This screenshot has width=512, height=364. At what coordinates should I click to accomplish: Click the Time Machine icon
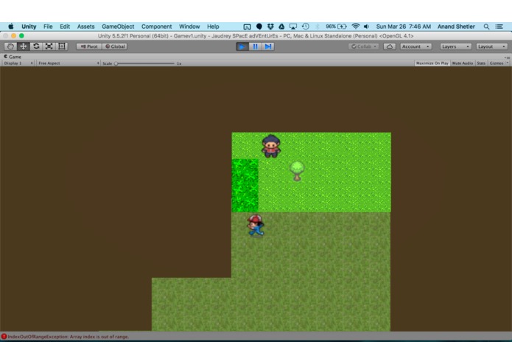305,27
